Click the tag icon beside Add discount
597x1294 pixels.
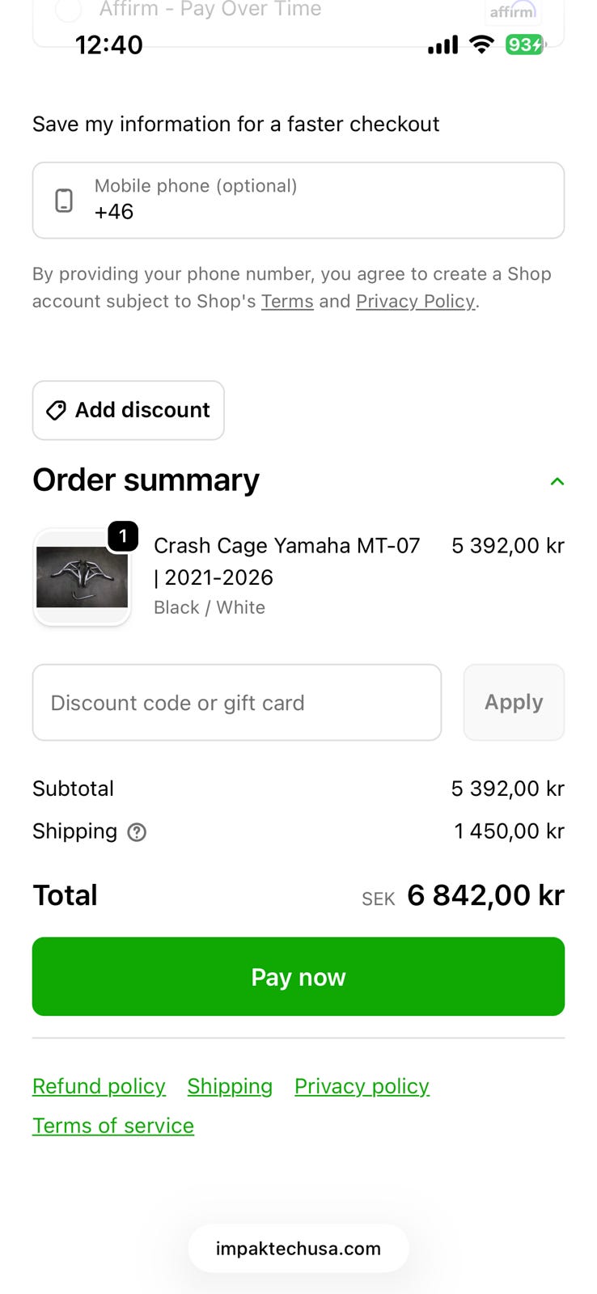pos(56,410)
